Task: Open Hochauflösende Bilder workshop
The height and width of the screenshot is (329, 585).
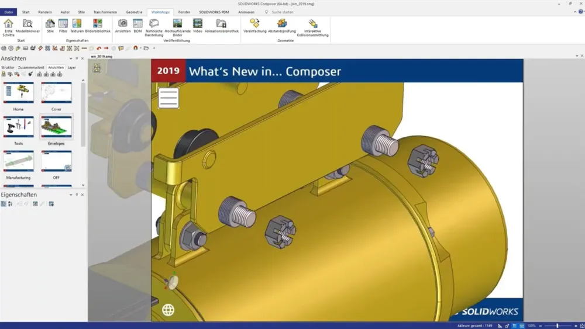Action: (178, 27)
